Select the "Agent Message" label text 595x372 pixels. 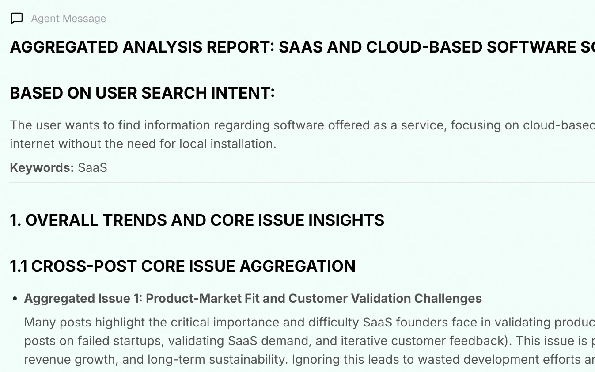[x=68, y=19]
